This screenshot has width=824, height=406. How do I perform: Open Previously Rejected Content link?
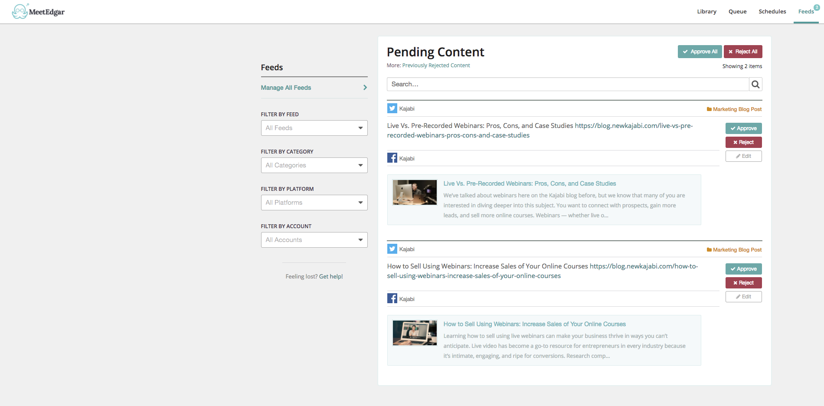436,65
